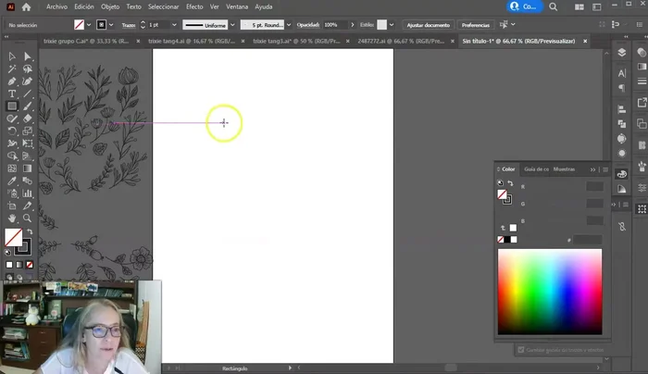Select the Artboard tool
Viewport: 648px width, 374px height.
click(x=12, y=206)
